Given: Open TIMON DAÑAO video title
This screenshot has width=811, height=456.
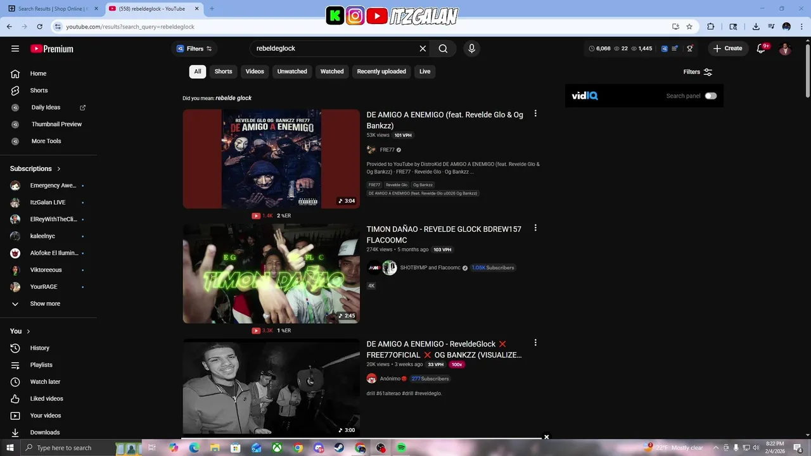Looking at the screenshot, I should coord(444,234).
